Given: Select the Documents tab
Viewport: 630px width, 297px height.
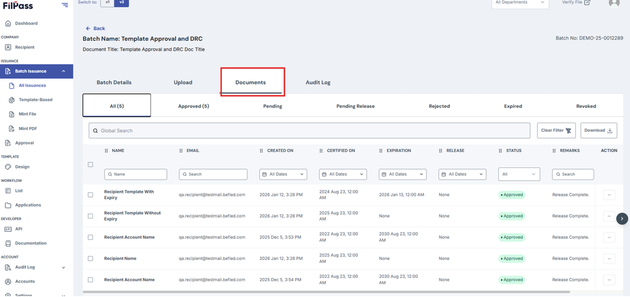Looking at the screenshot, I should coord(250,82).
